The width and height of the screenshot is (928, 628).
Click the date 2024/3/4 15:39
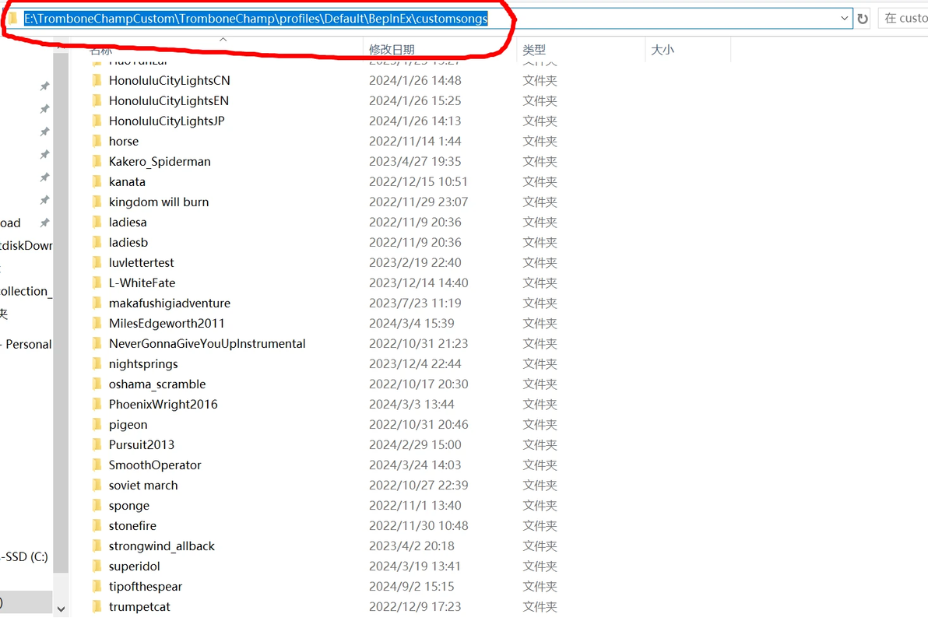pos(412,324)
